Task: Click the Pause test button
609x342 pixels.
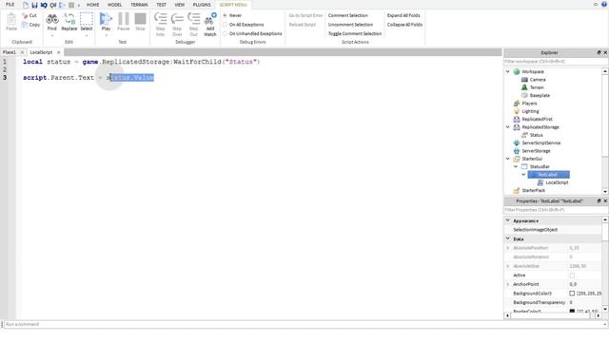Action: click(x=124, y=19)
